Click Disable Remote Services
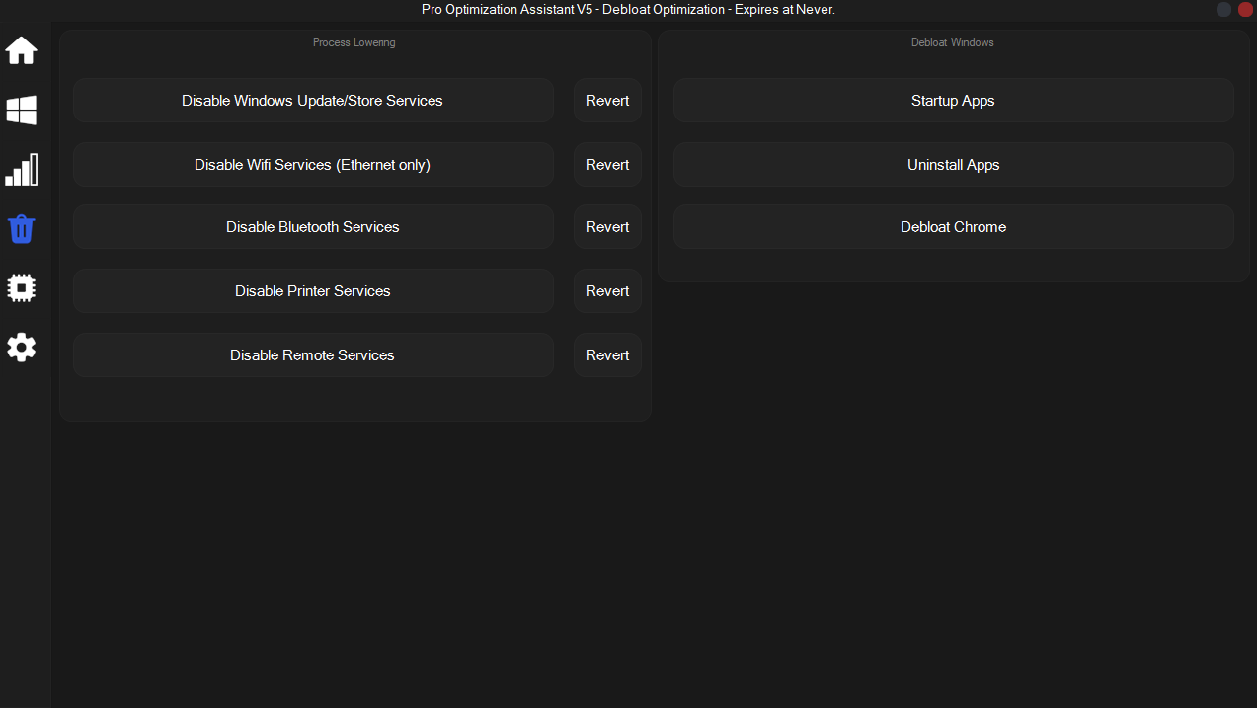 click(x=313, y=355)
